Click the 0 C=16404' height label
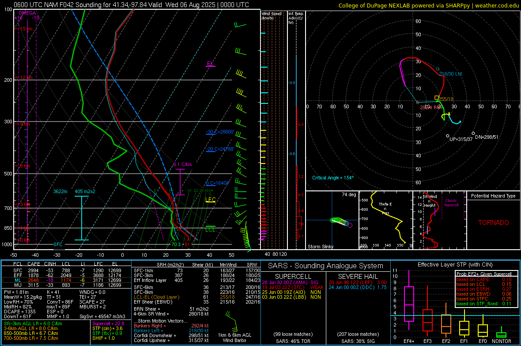Image resolution: width=521 pixels, height=346 pixels. point(217,183)
